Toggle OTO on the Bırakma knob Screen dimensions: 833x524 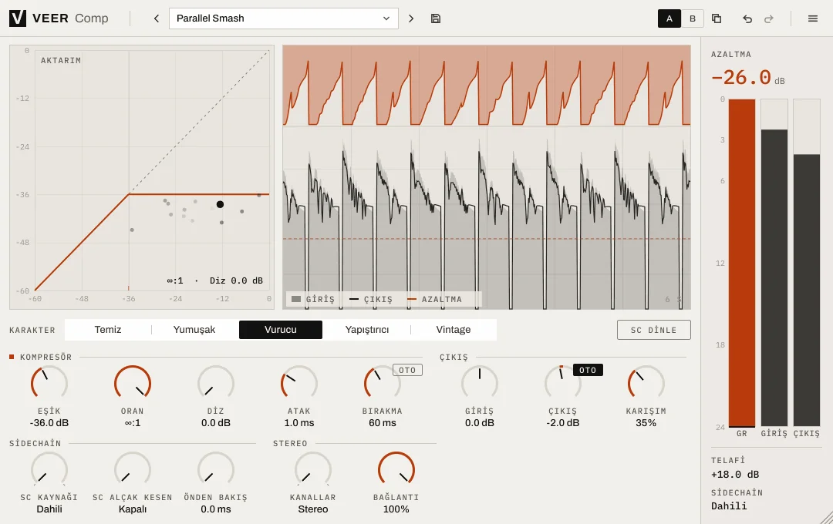(407, 370)
